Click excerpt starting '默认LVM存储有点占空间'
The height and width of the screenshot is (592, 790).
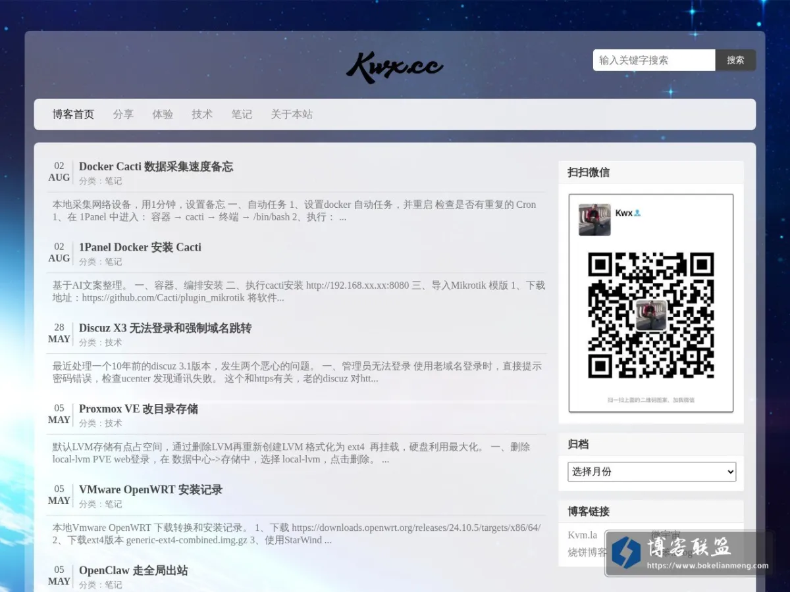(292, 453)
